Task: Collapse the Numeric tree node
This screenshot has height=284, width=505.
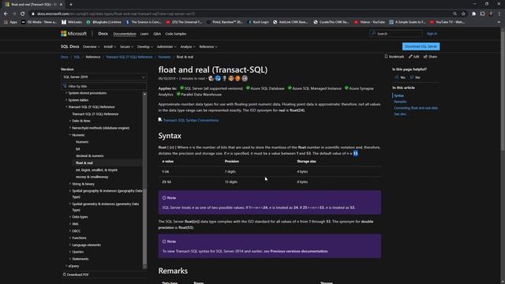Action: [x=70, y=135]
